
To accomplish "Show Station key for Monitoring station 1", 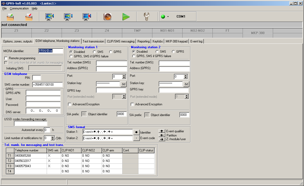I will pos(124,84).
